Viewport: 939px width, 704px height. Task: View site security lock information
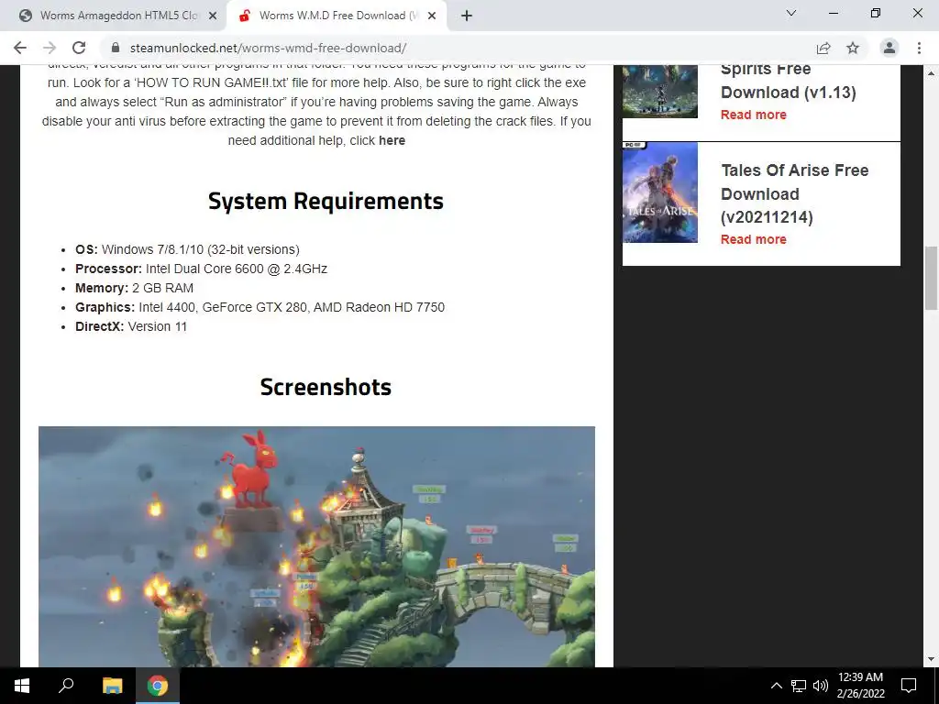[x=116, y=48]
